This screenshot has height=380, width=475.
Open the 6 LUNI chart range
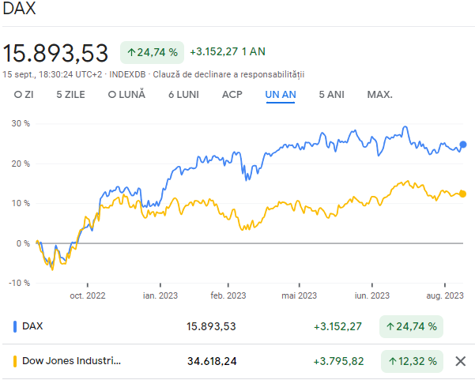(x=183, y=95)
